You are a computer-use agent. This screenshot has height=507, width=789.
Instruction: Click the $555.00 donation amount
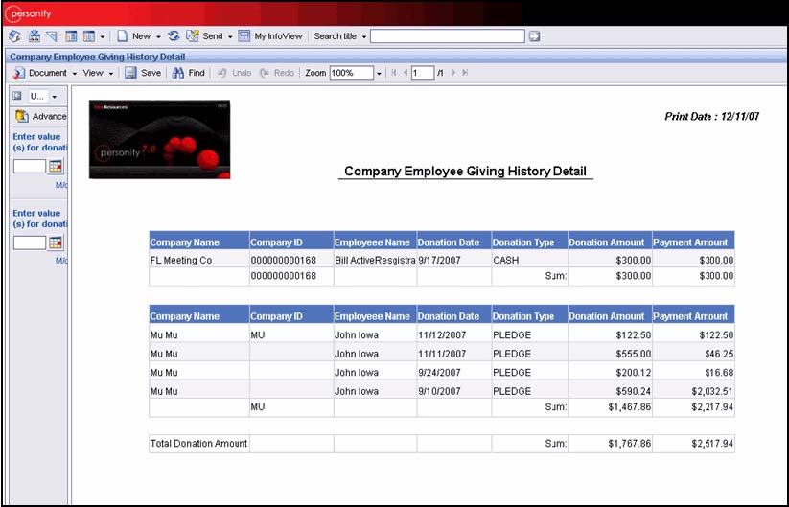(633, 354)
